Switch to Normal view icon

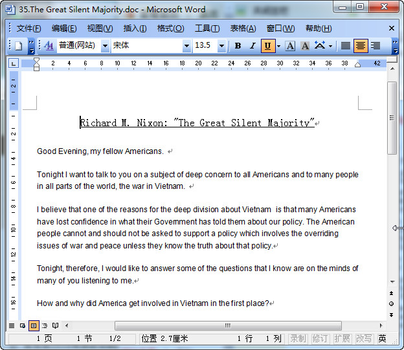click(12, 325)
